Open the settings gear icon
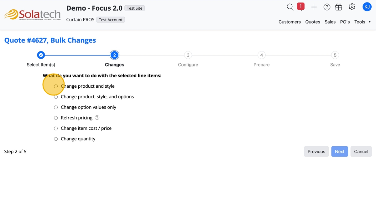This screenshot has width=376, height=209. (352, 7)
